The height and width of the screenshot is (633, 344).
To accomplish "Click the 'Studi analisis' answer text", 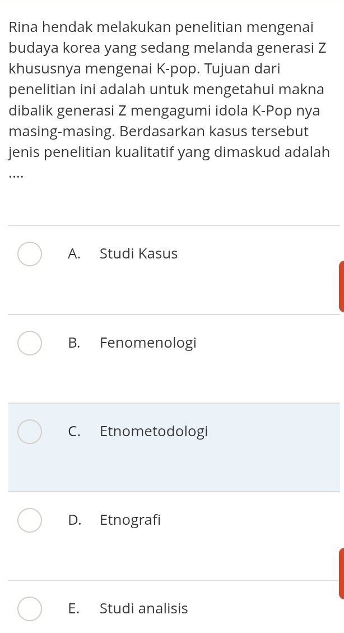I will [x=143, y=608].
